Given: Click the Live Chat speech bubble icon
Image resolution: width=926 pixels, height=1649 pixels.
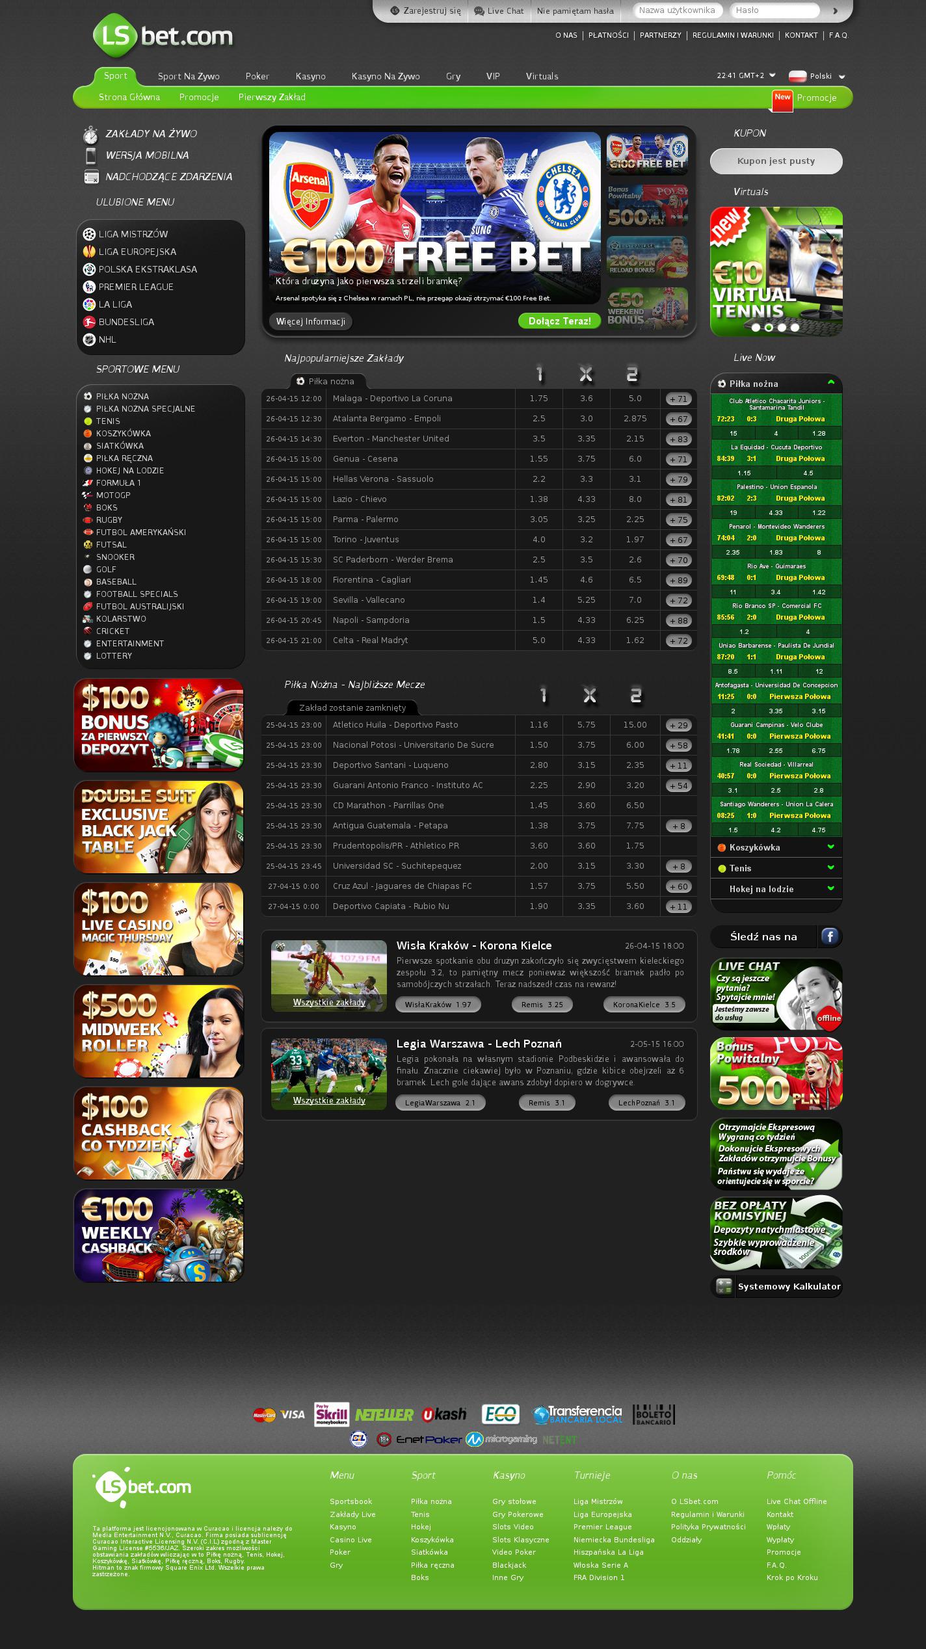Looking at the screenshot, I should (x=479, y=11).
